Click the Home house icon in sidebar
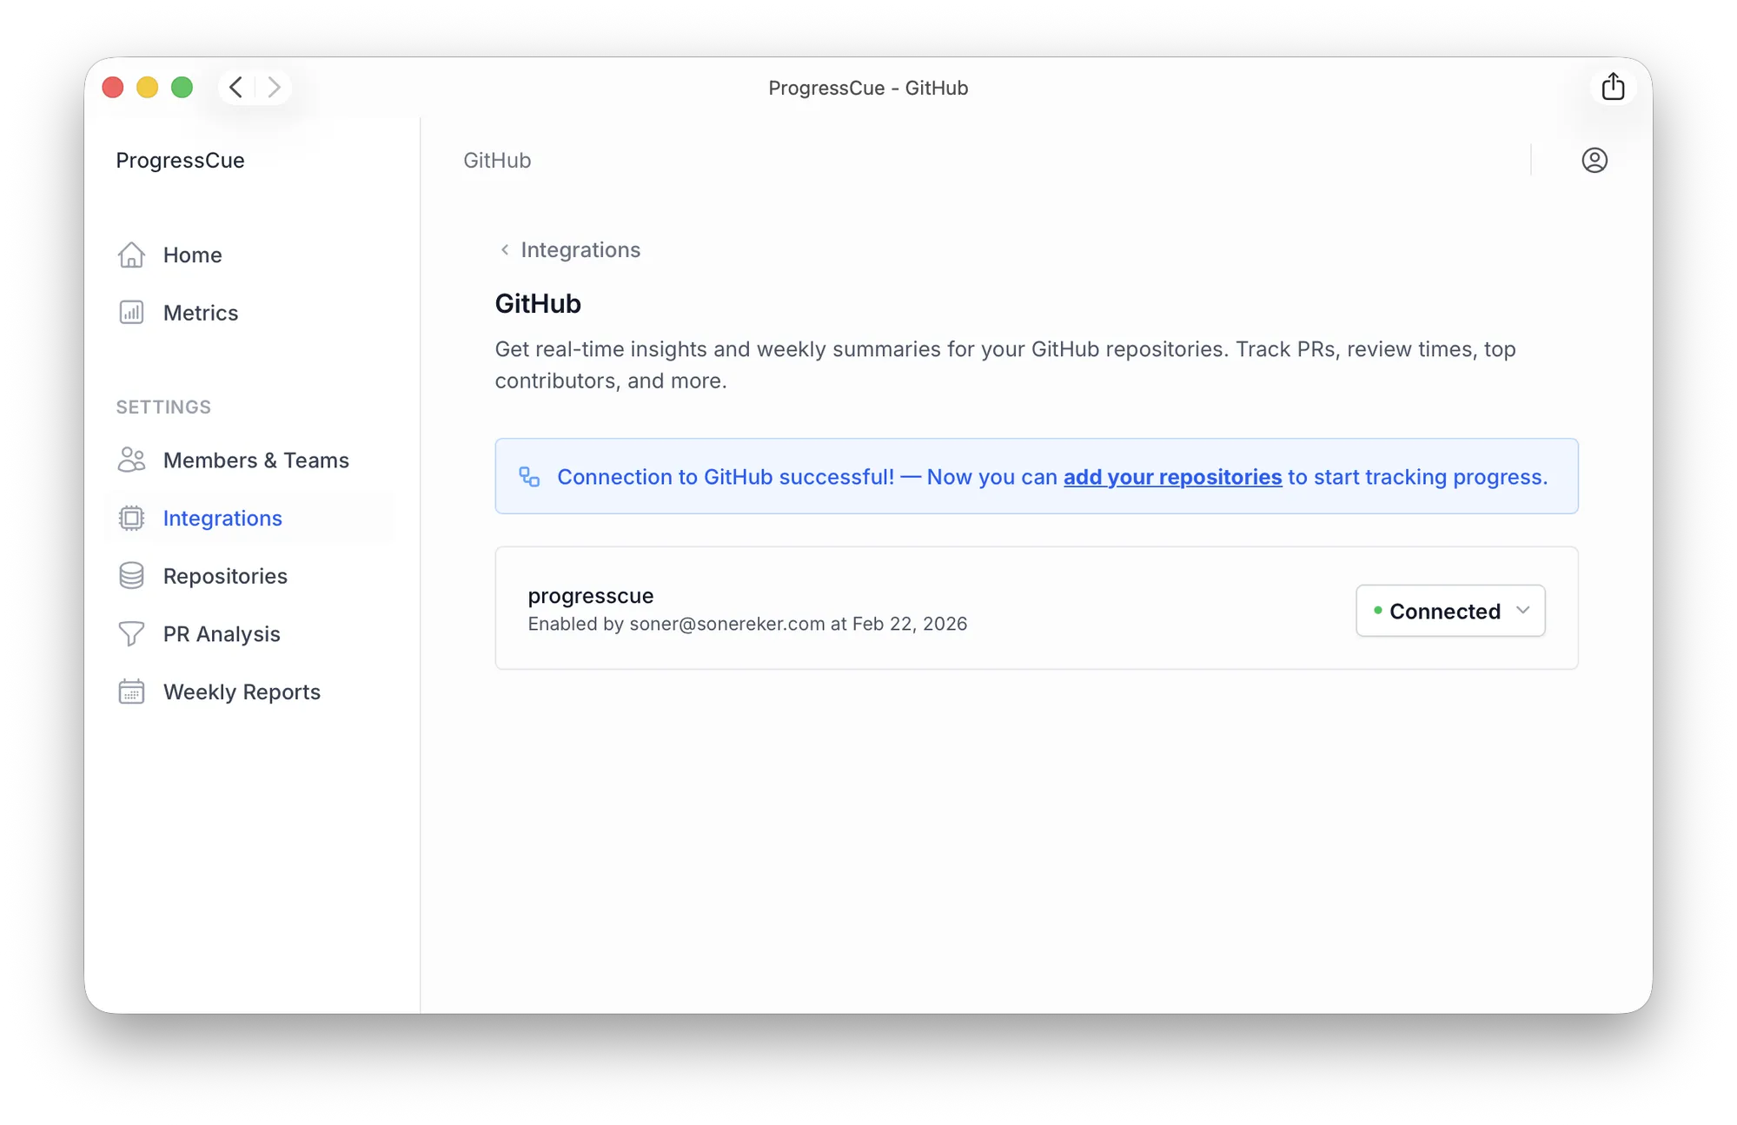Viewport: 1737px width, 1125px height. [x=131, y=255]
